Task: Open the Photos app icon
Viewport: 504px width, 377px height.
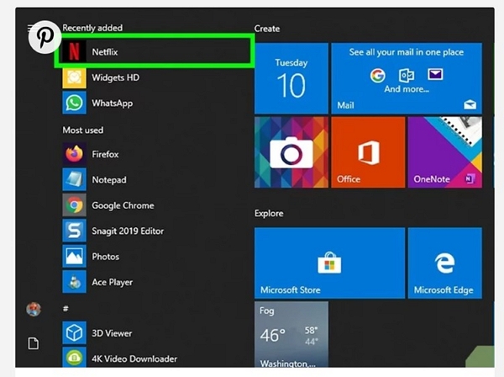Action: click(74, 257)
